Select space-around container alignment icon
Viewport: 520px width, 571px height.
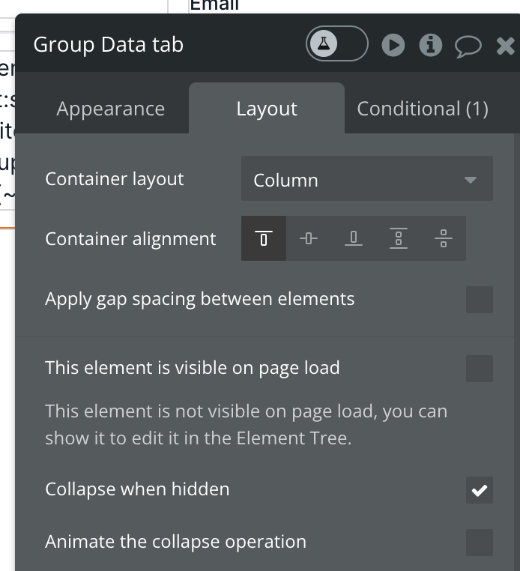444,239
